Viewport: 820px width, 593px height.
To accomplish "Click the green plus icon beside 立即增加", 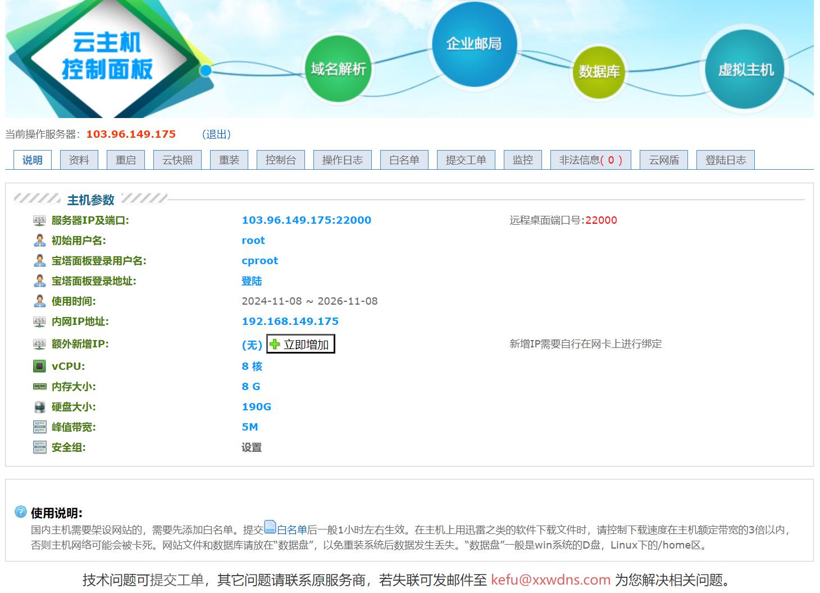I will 275,344.
